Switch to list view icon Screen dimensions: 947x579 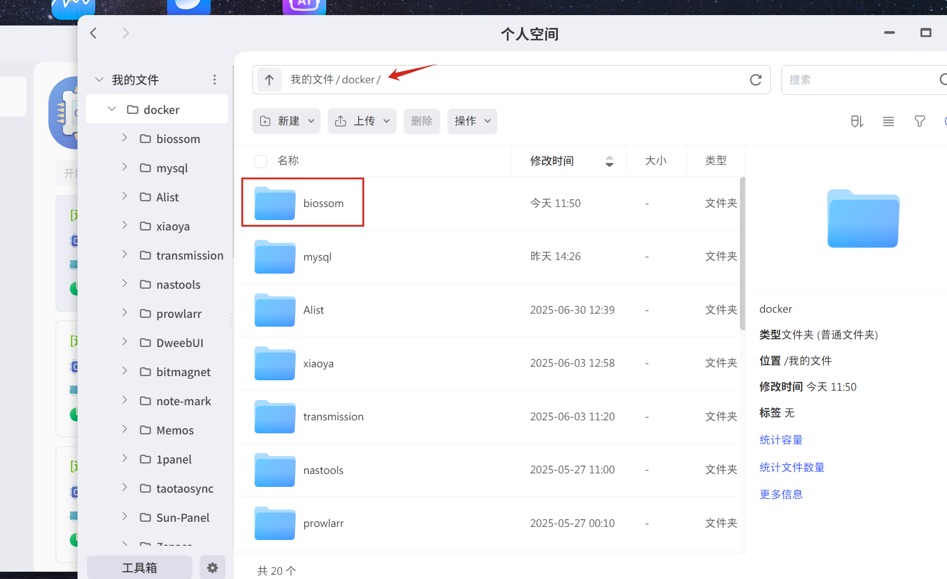click(888, 121)
